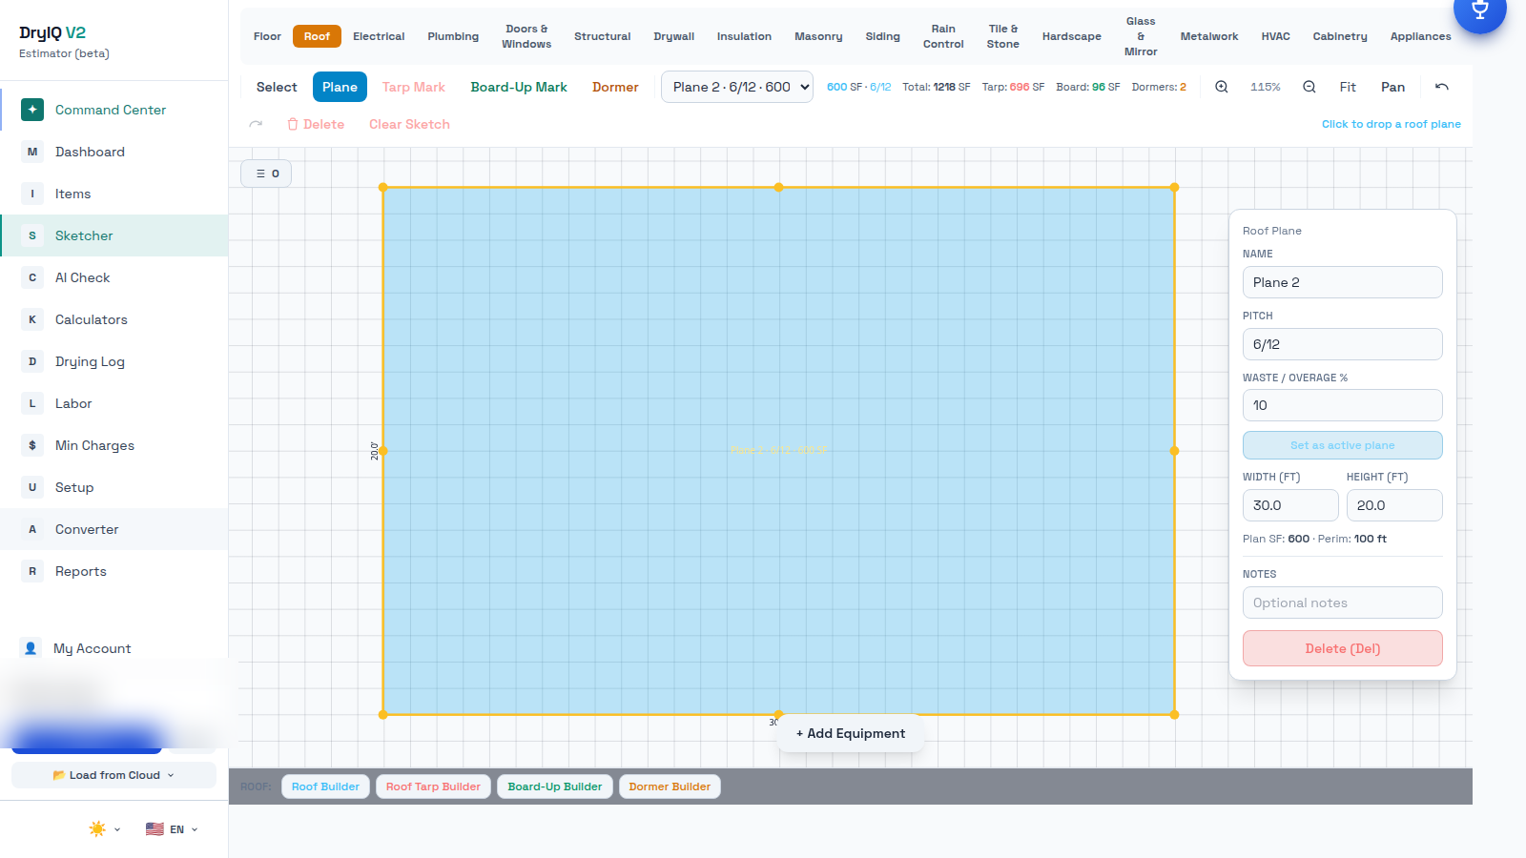Open the EN language dropdown

coord(172,829)
